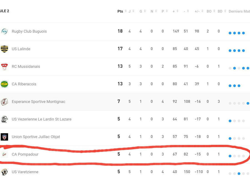The width and height of the screenshot is (250, 187).
Task: Click the Union Sportive Juillac Objat logo
Action: 4,137
